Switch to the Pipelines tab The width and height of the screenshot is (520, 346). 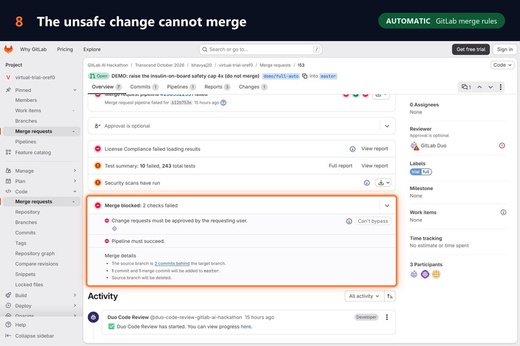click(181, 87)
